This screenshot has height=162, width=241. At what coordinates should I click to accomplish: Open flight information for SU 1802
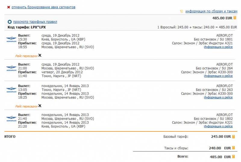[218, 126]
